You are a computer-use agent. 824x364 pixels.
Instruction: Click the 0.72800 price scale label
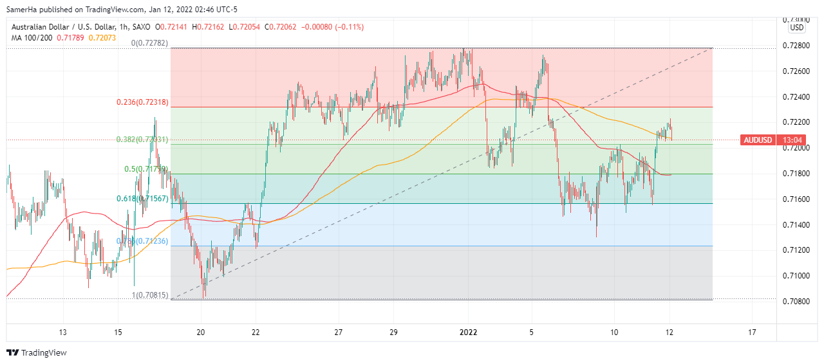coord(796,45)
